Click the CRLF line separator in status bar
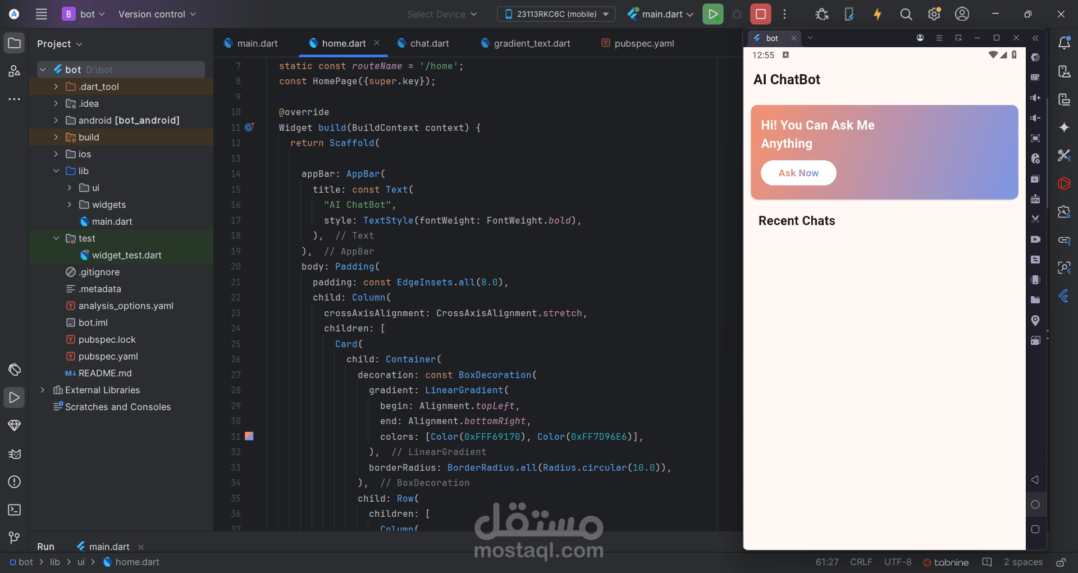Screen dimensions: 1078x573 [861, 562]
